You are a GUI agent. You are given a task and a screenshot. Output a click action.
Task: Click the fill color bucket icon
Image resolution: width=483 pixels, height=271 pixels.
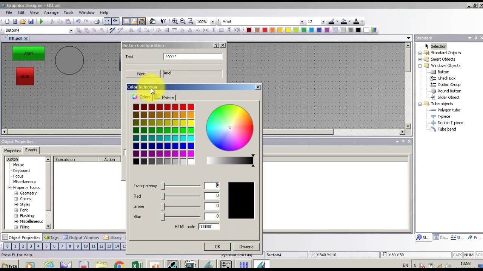pyautogui.click(x=344, y=21)
